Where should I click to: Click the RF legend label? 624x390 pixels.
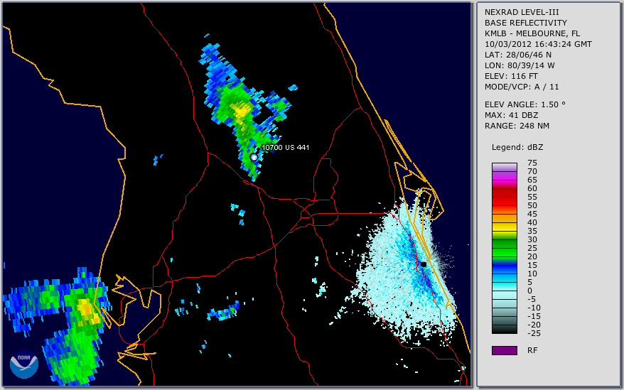(532, 350)
